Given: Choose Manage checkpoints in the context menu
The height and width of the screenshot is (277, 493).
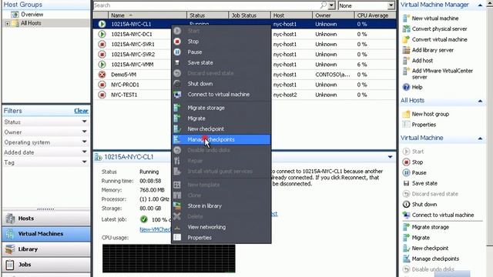Looking at the screenshot, I should [221, 139].
